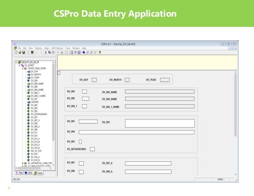Click the Cut scissors toolbar icon
254x196 pixels.
pyautogui.click(x=46, y=52)
